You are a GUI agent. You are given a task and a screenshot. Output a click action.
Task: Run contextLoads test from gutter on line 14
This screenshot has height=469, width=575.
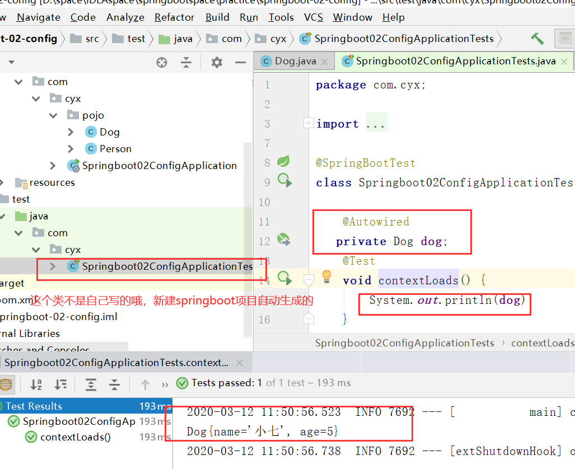click(284, 278)
